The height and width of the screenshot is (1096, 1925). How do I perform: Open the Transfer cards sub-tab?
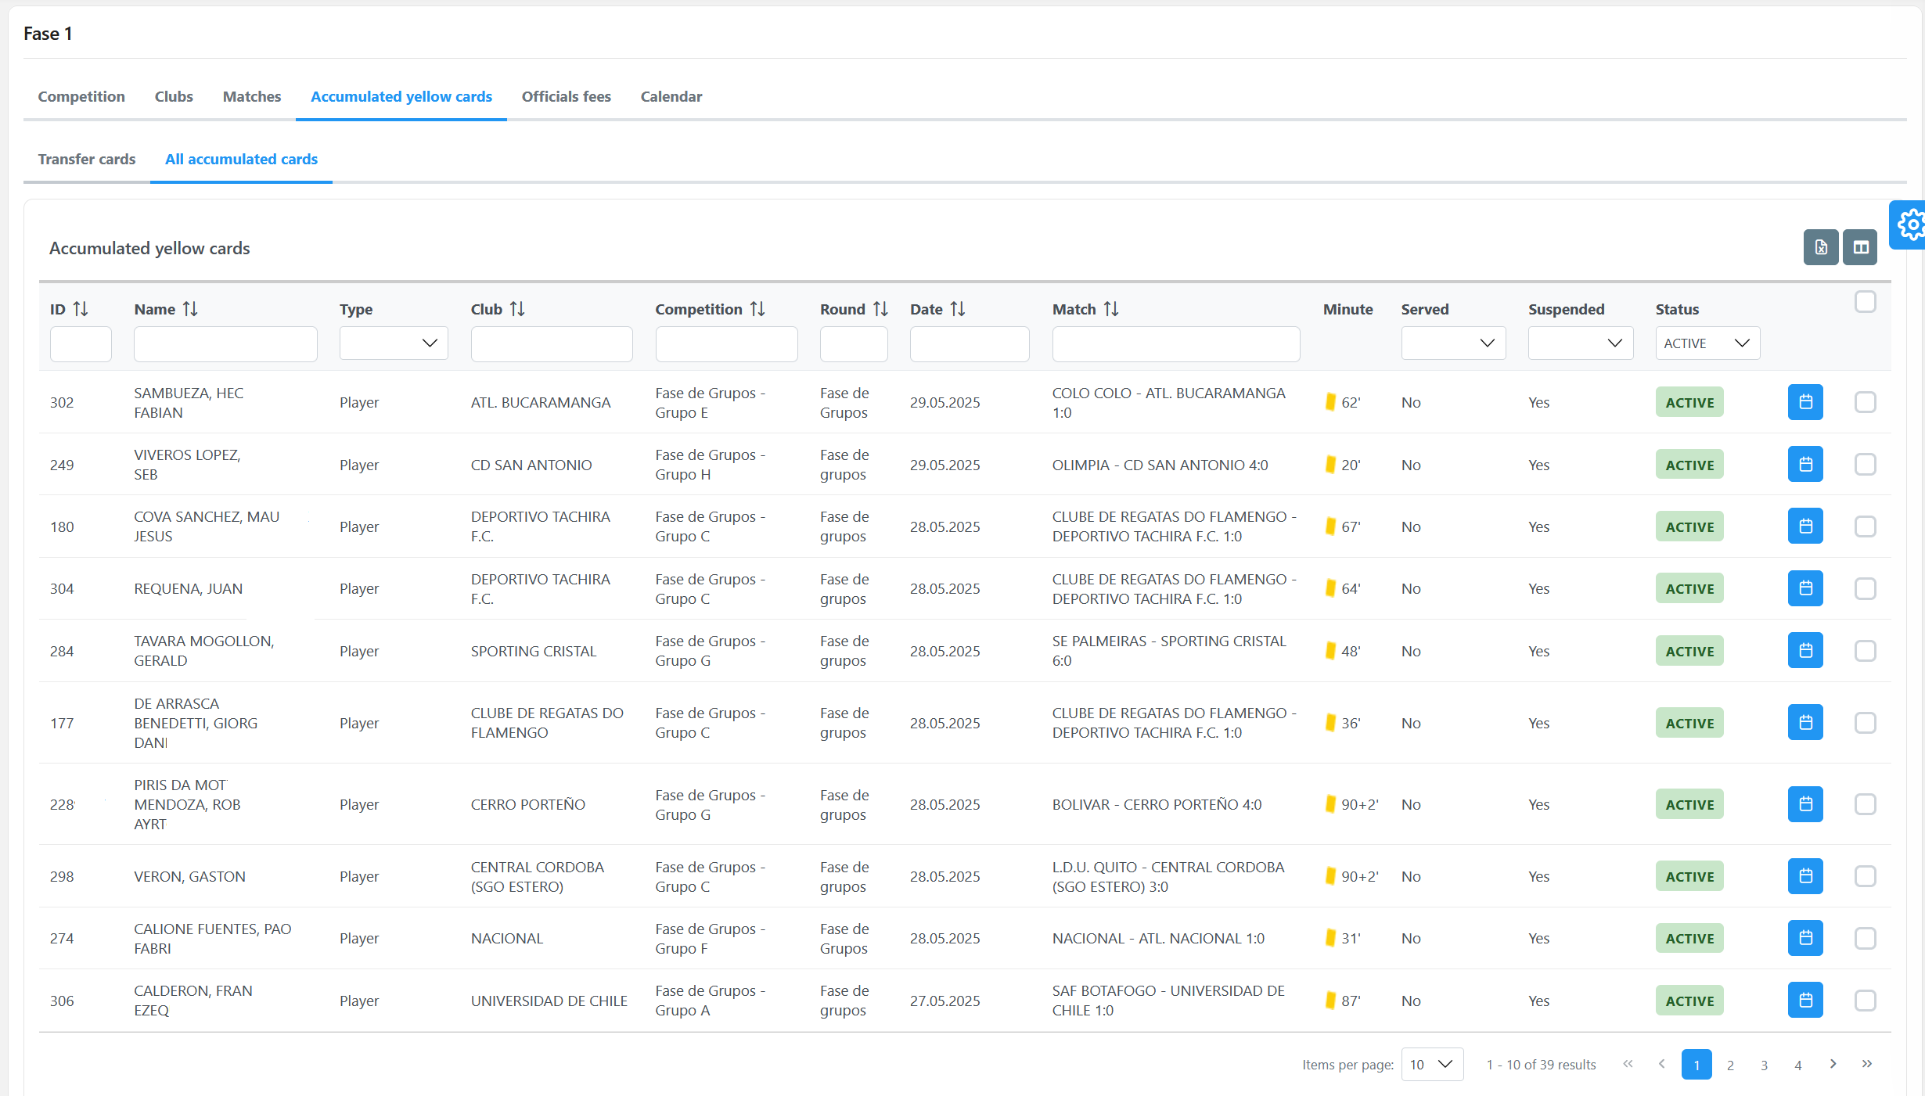click(x=87, y=159)
